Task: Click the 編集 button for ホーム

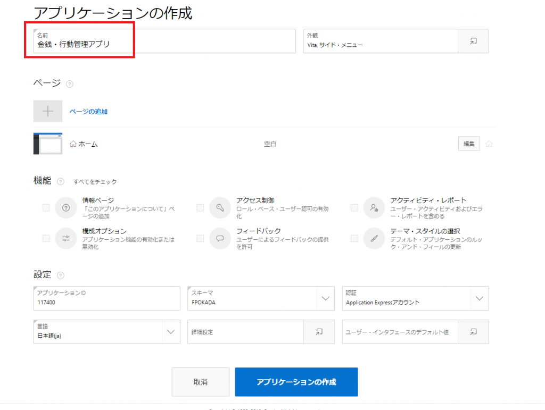Action: pyautogui.click(x=469, y=144)
